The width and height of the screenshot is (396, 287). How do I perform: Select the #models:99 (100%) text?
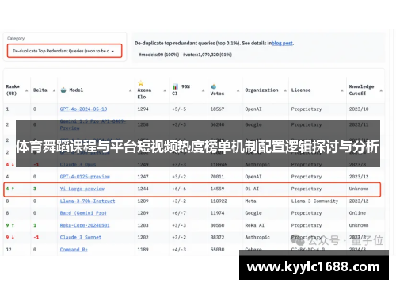click(158, 55)
